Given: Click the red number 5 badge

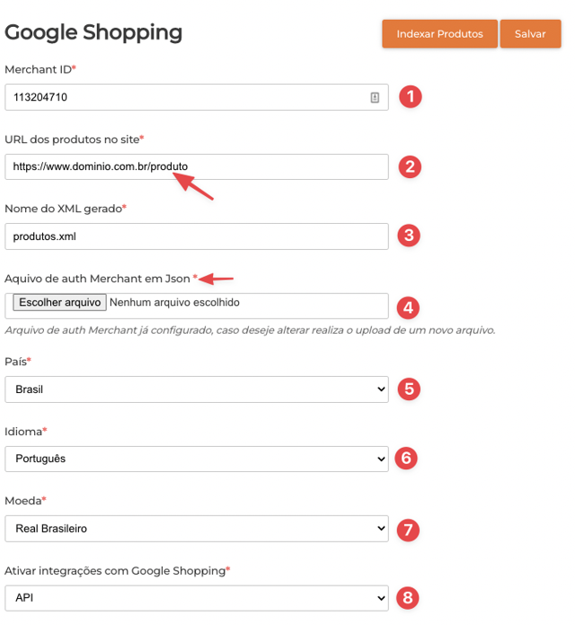Looking at the screenshot, I should (409, 389).
